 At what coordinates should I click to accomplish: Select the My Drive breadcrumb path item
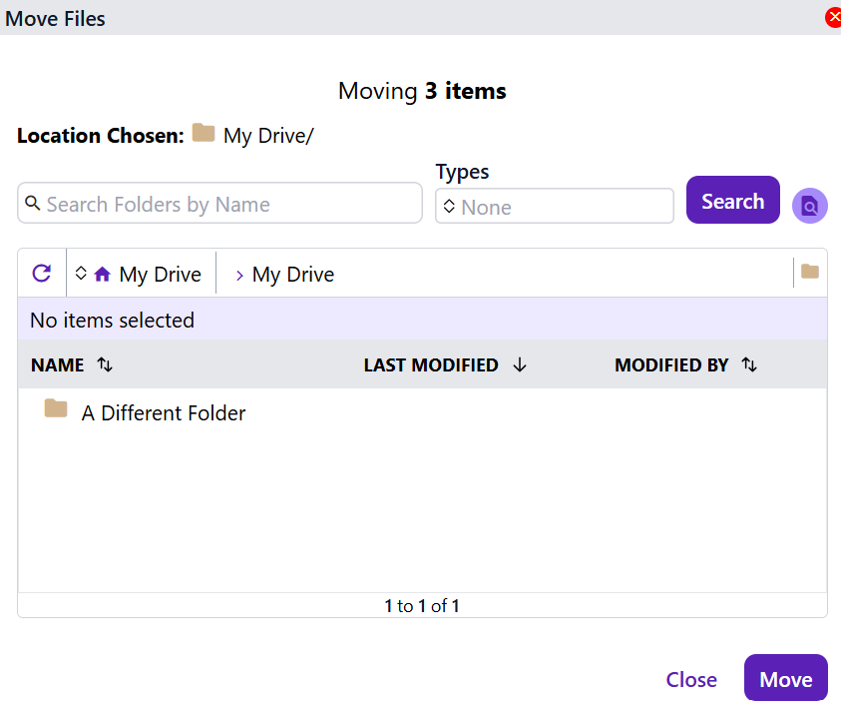[293, 275]
